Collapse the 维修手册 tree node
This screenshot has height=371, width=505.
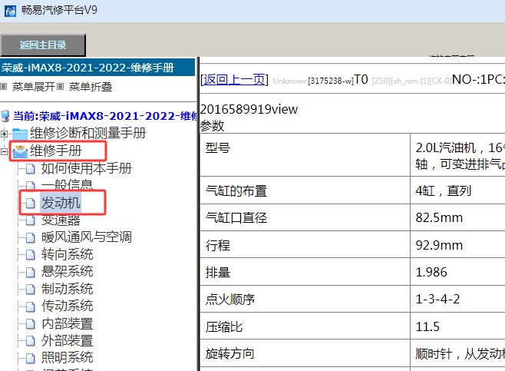pos(4,151)
